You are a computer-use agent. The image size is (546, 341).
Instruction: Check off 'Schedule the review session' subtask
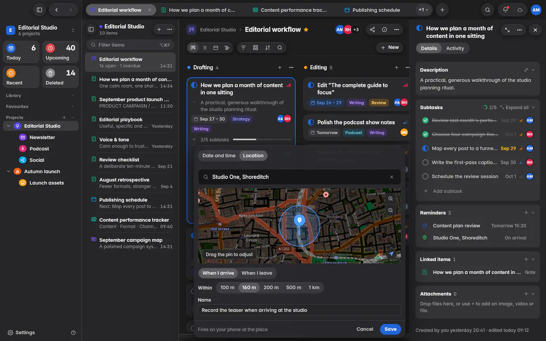425,176
